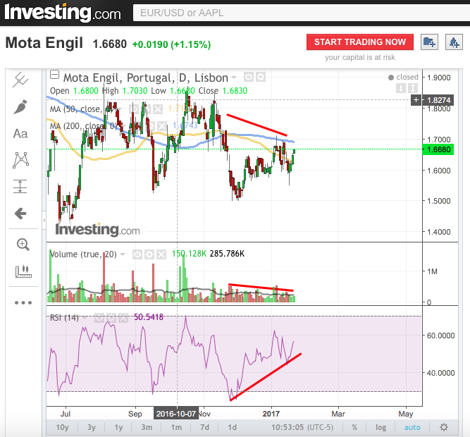Toggle percent scale mode

coord(354,427)
